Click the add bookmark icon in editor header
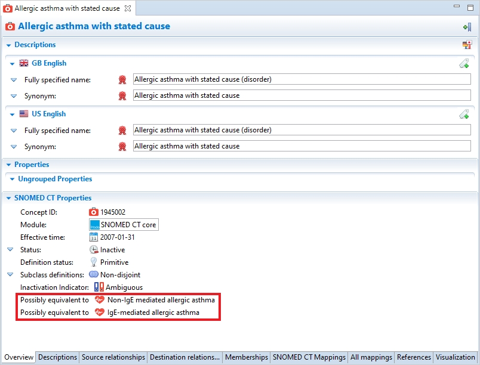 point(467,27)
